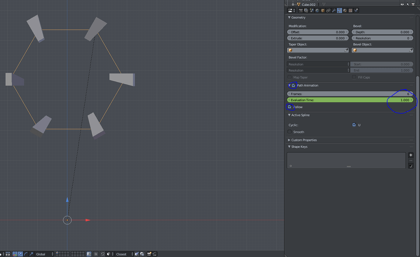Open the Global transform orientation dropdown
The height and width of the screenshot is (257, 420).
(x=45, y=254)
